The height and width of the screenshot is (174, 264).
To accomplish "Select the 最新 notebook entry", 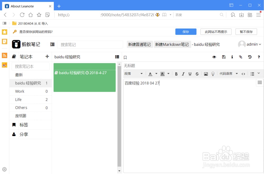I will tap(30, 75).
